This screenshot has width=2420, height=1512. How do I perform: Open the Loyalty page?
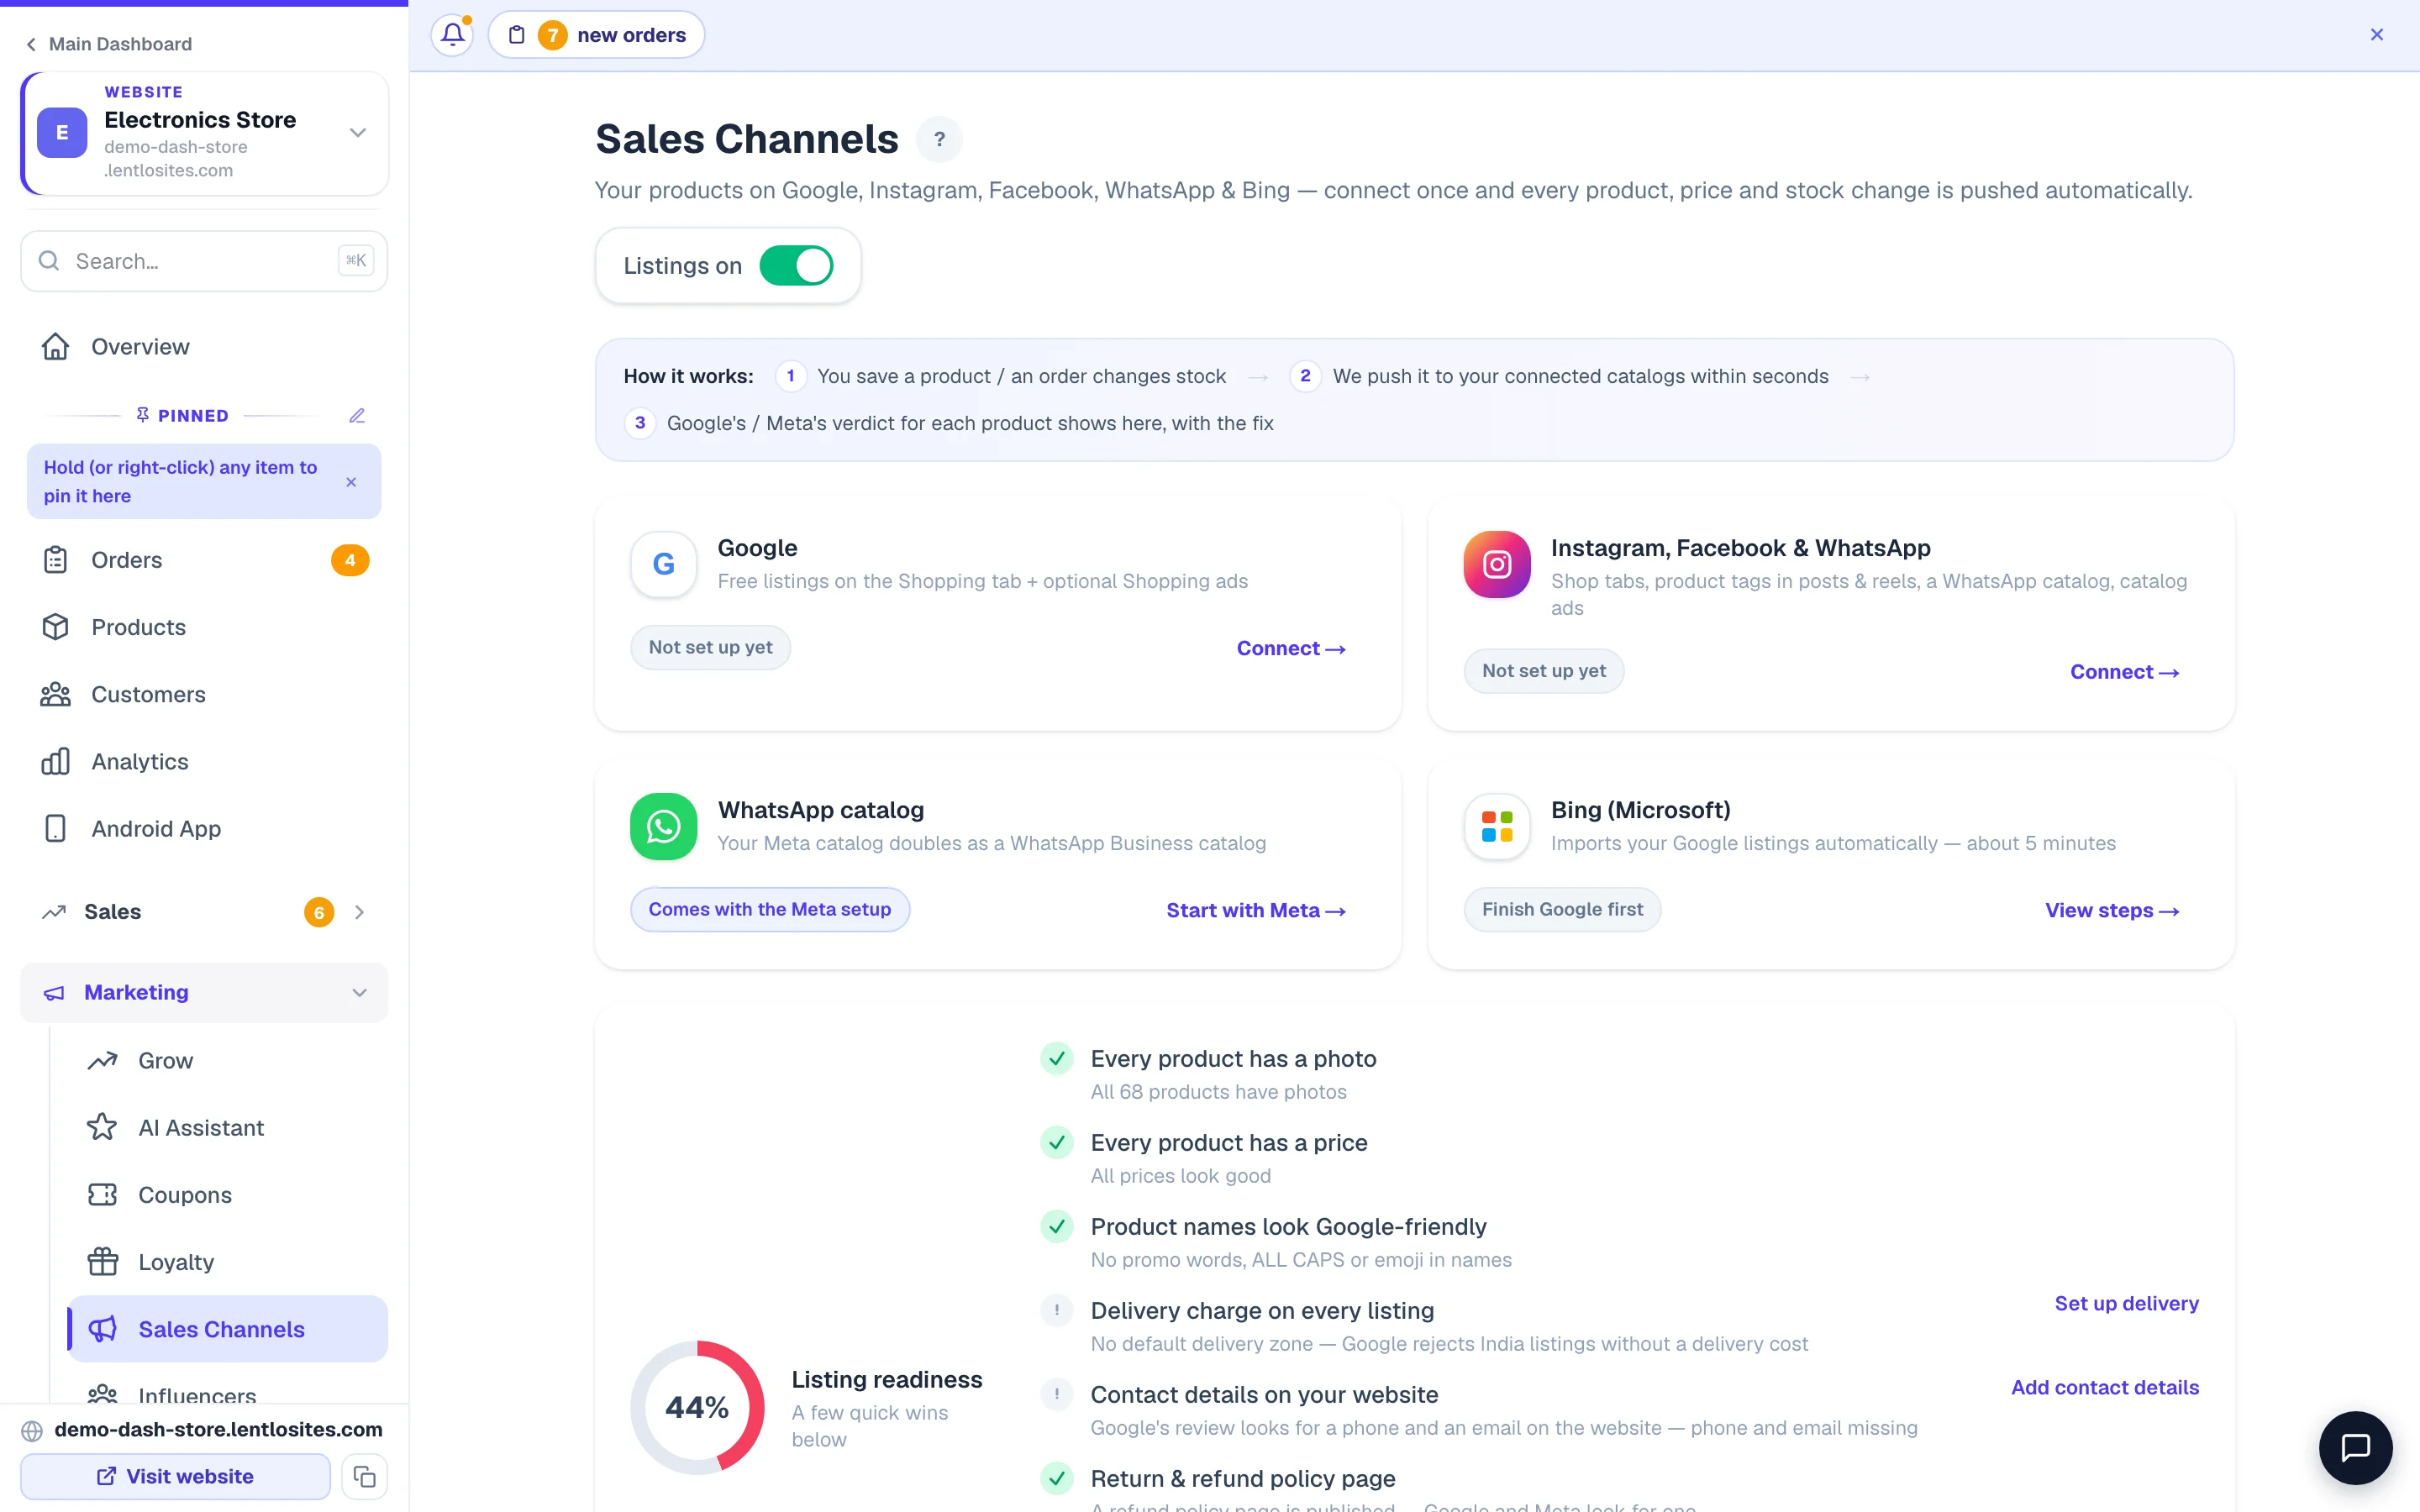[228, 1262]
